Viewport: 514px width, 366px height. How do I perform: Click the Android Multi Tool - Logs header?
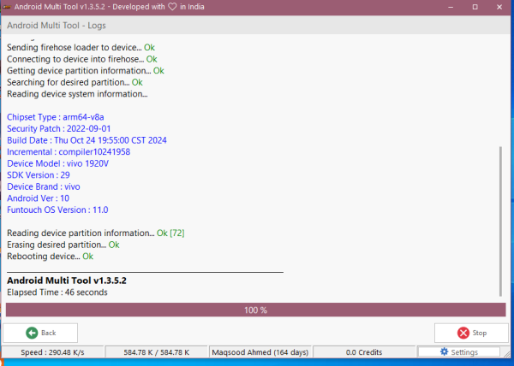57,26
